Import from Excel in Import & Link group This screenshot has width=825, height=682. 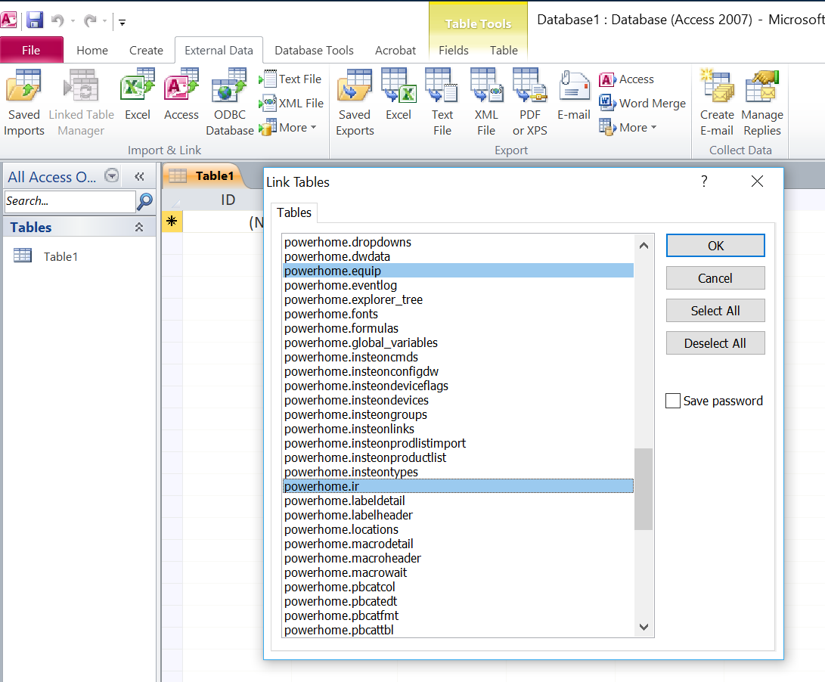tap(138, 95)
